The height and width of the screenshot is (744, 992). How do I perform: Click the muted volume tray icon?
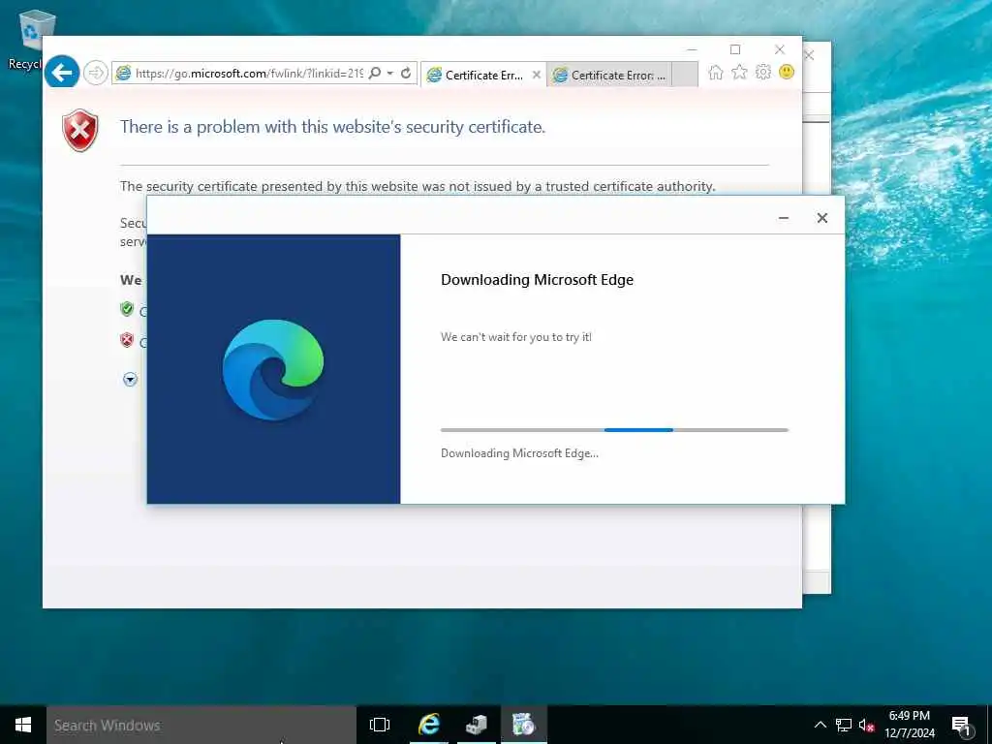pos(866,725)
